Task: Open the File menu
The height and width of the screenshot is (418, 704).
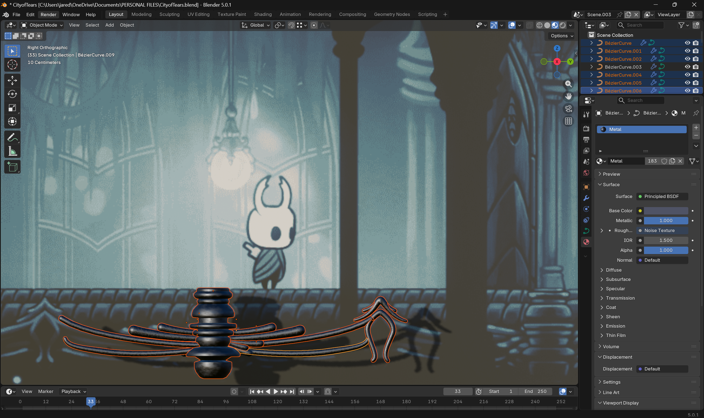Action: tap(16, 14)
